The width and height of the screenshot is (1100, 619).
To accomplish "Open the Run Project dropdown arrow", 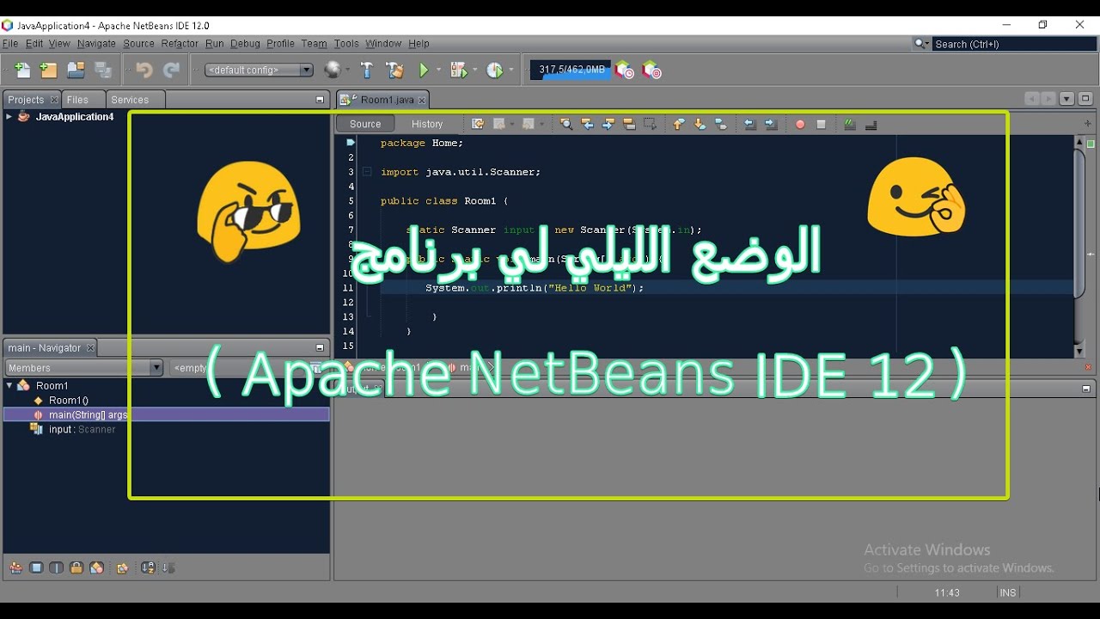I will 438,70.
